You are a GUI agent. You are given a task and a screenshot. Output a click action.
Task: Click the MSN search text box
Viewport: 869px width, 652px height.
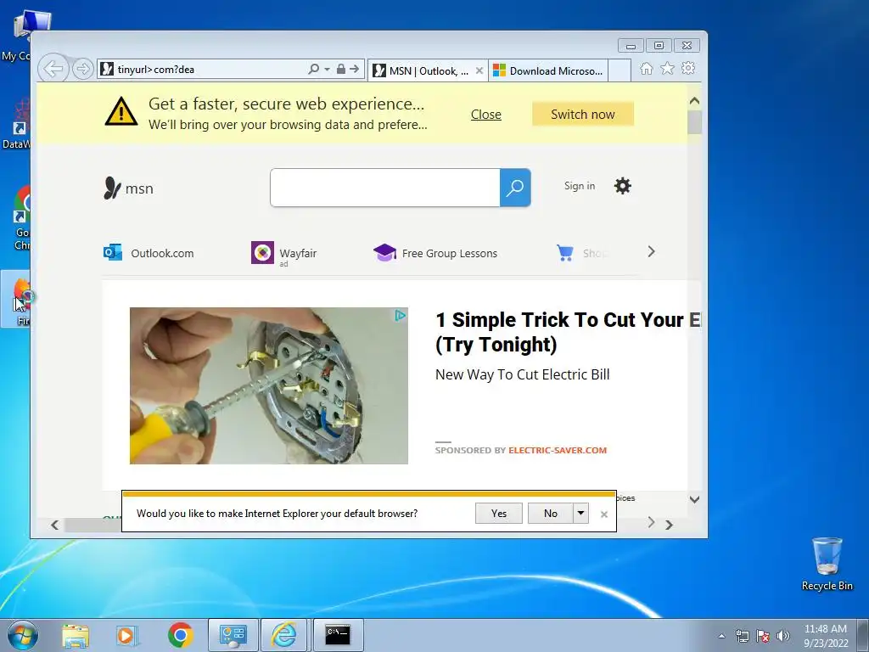click(x=384, y=188)
